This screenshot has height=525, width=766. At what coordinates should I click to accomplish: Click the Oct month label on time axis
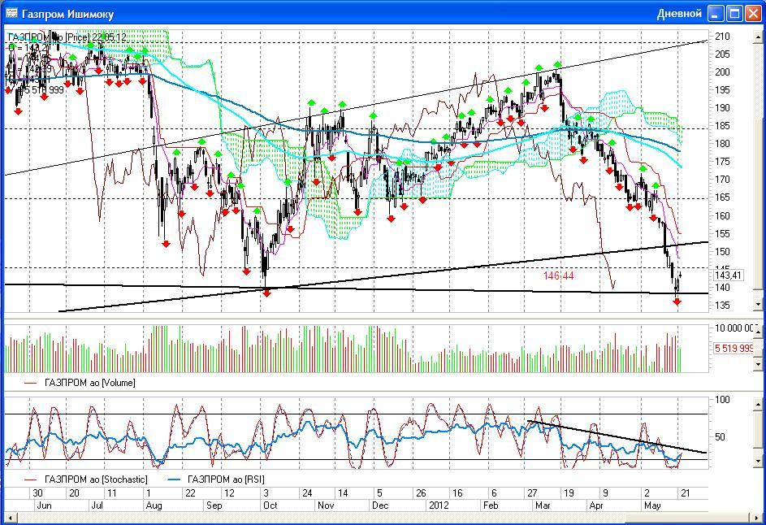(270, 505)
